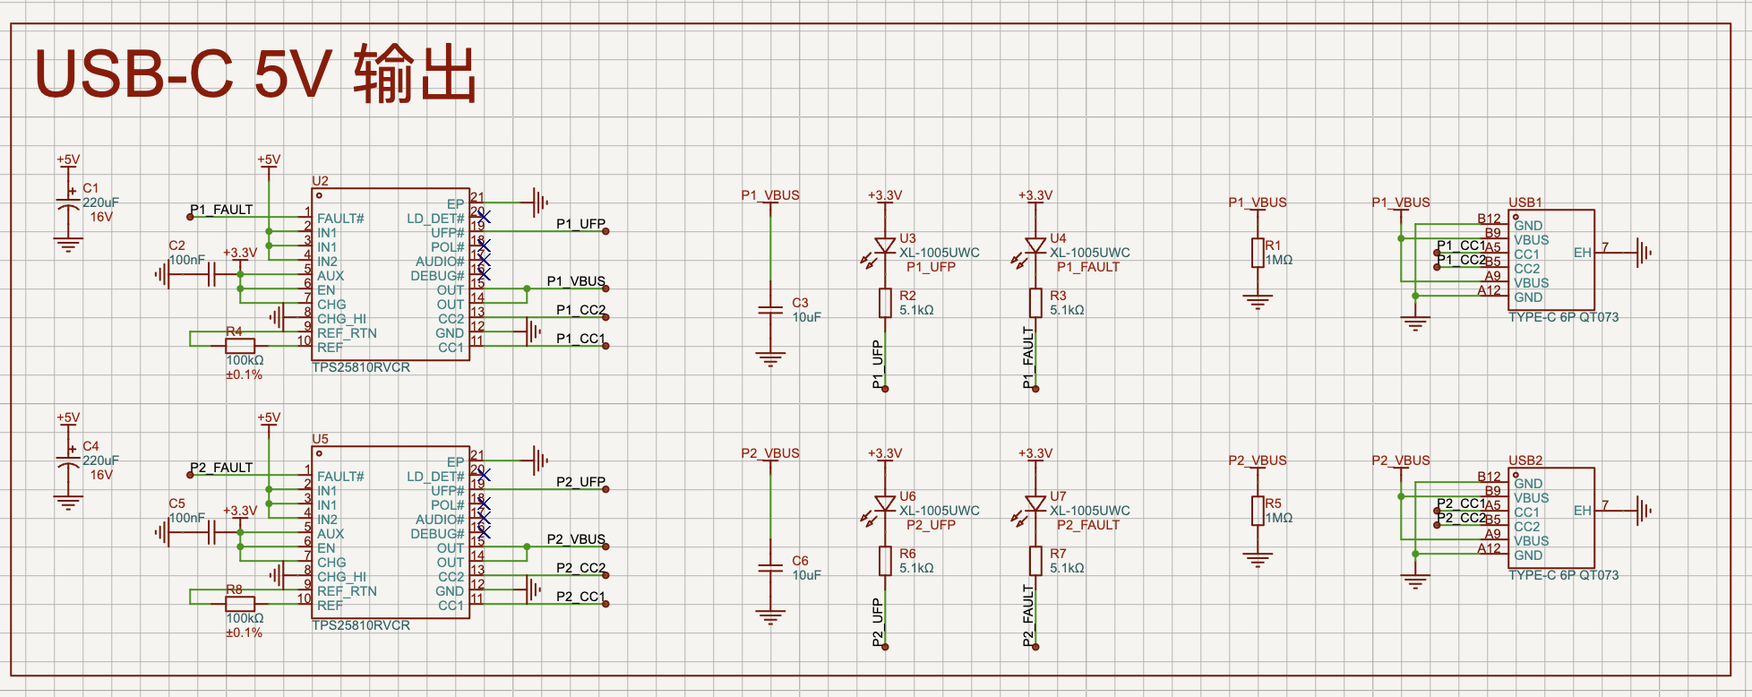The image size is (1752, 697).
Task: Click 'TYPE-C 6P QT073' under USB1
Action: pos(1564,317)
